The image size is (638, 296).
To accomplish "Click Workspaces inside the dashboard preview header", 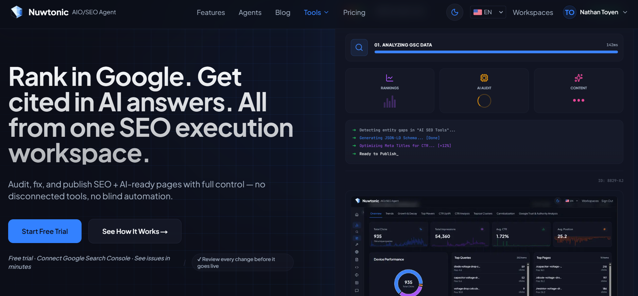I will point(590,201).
